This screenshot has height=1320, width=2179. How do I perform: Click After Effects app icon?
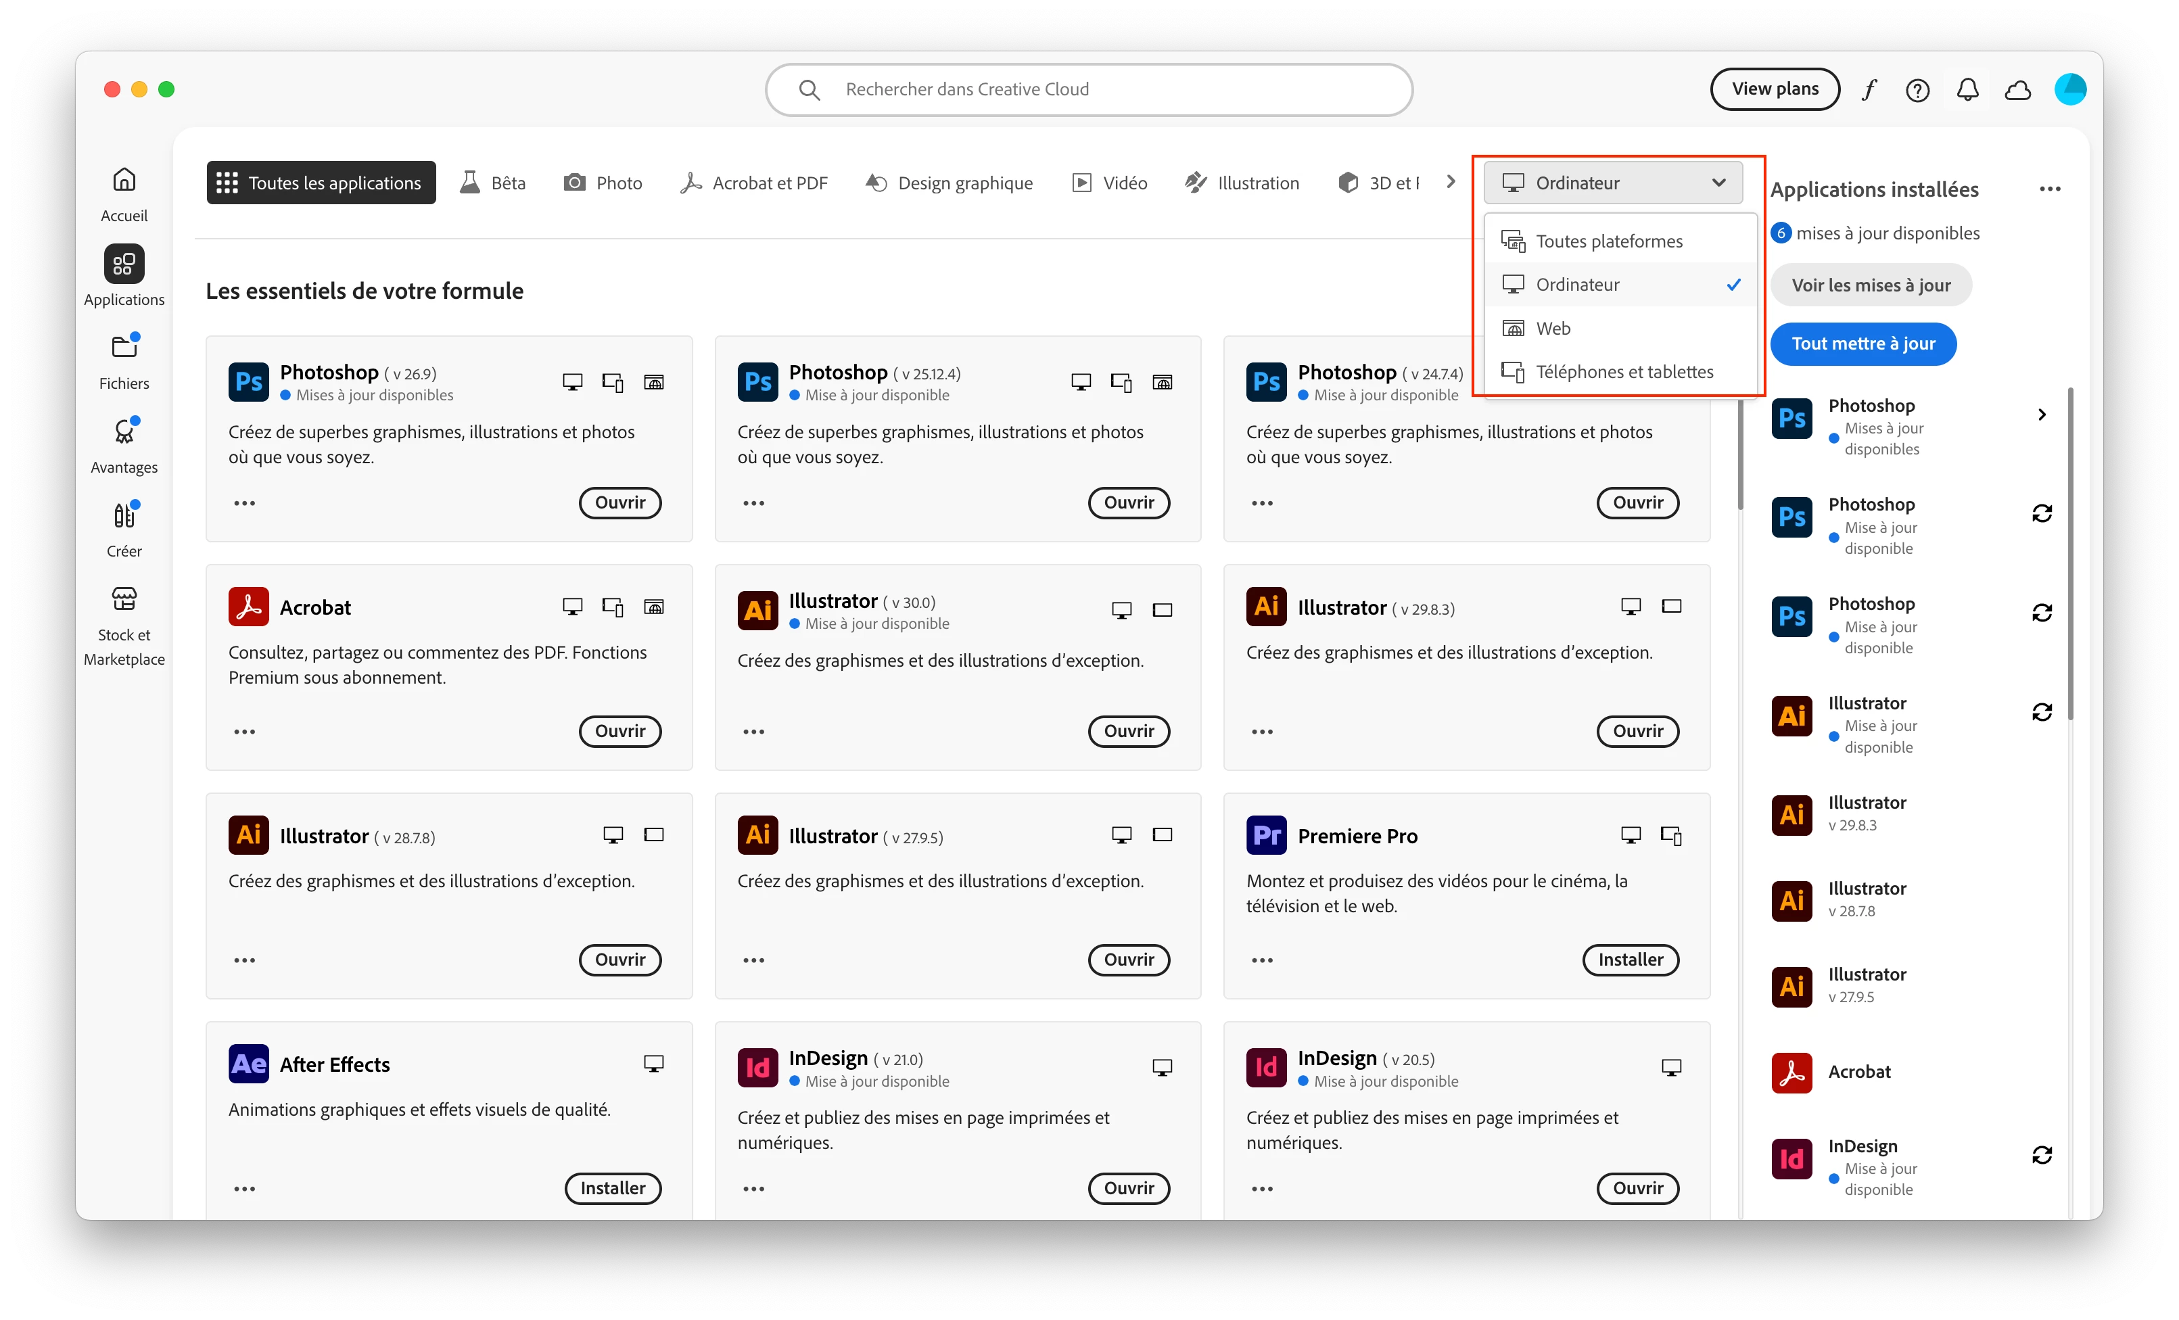(x=248, y=1064)
